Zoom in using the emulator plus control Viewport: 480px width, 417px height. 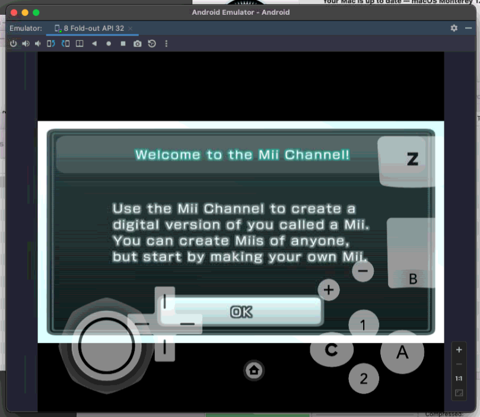[459, 350]
